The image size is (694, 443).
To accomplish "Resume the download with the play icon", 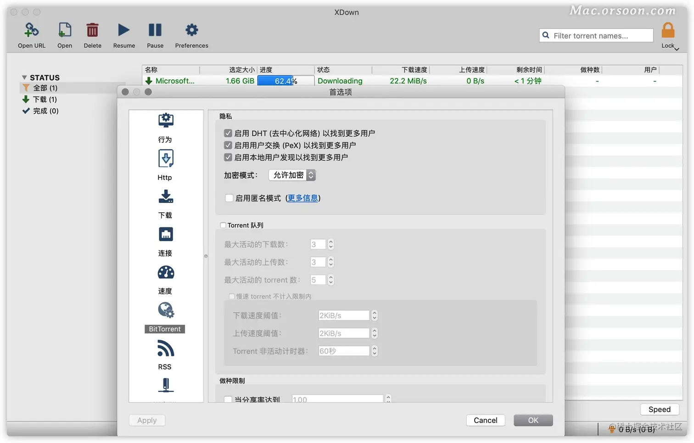I will 123,30.
